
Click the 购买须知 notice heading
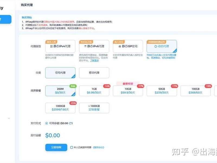pyautogui.click(x=27, y=17)
